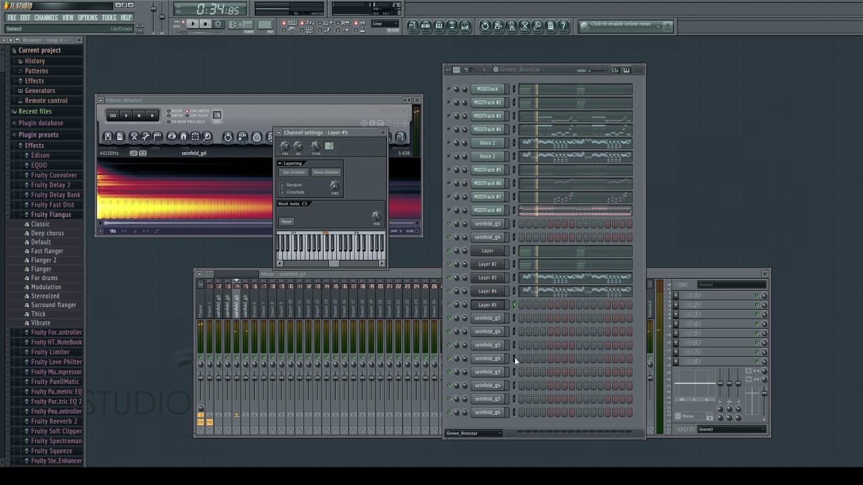Click the Edison save sample icon
Screen dimensions: 863x485
pyautogui.click(x=107, y=137)
